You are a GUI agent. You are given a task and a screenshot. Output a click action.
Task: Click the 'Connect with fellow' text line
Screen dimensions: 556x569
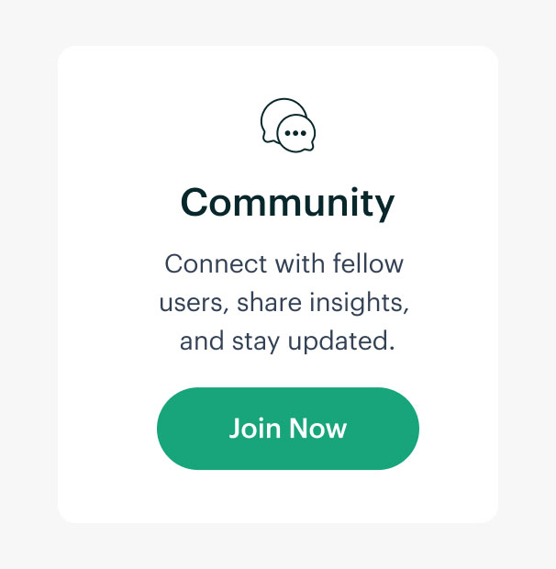tap(284, 263)
